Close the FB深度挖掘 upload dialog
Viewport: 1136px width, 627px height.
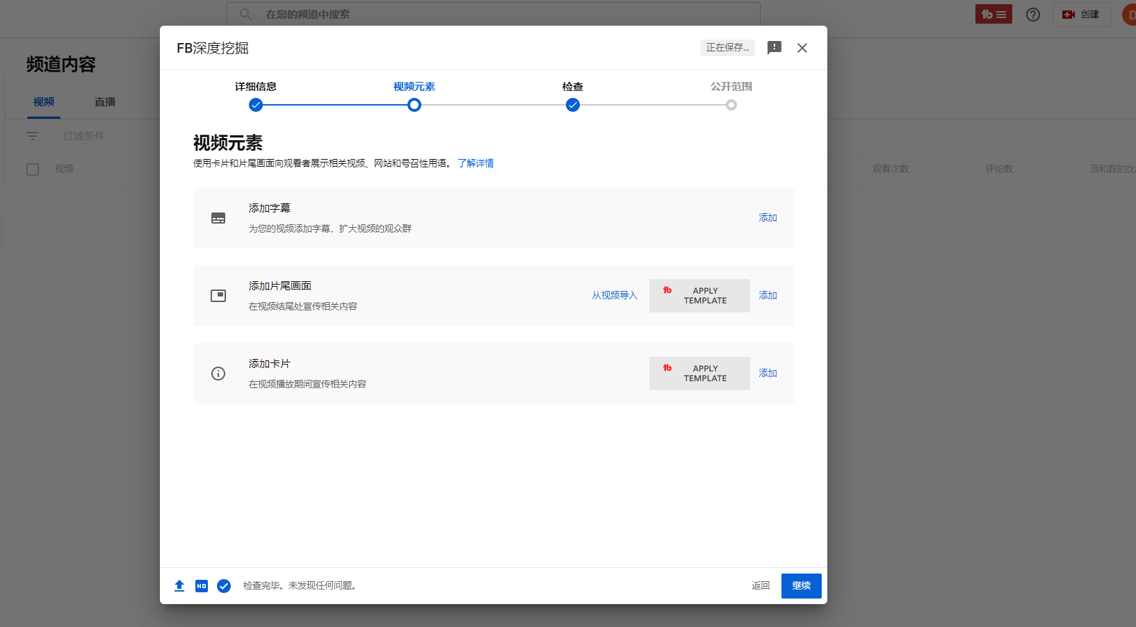[802, 48]
